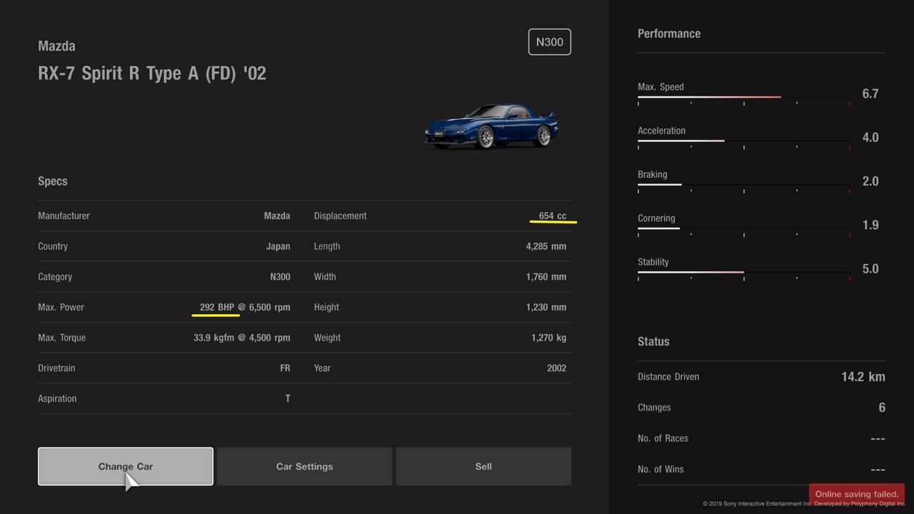
Task: Click the 'Distance Driven' label
Action: click(x=668, y=377)
